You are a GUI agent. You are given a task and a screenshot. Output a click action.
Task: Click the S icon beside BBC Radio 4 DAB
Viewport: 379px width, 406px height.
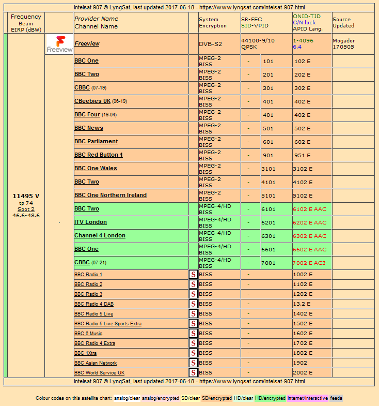193,304
